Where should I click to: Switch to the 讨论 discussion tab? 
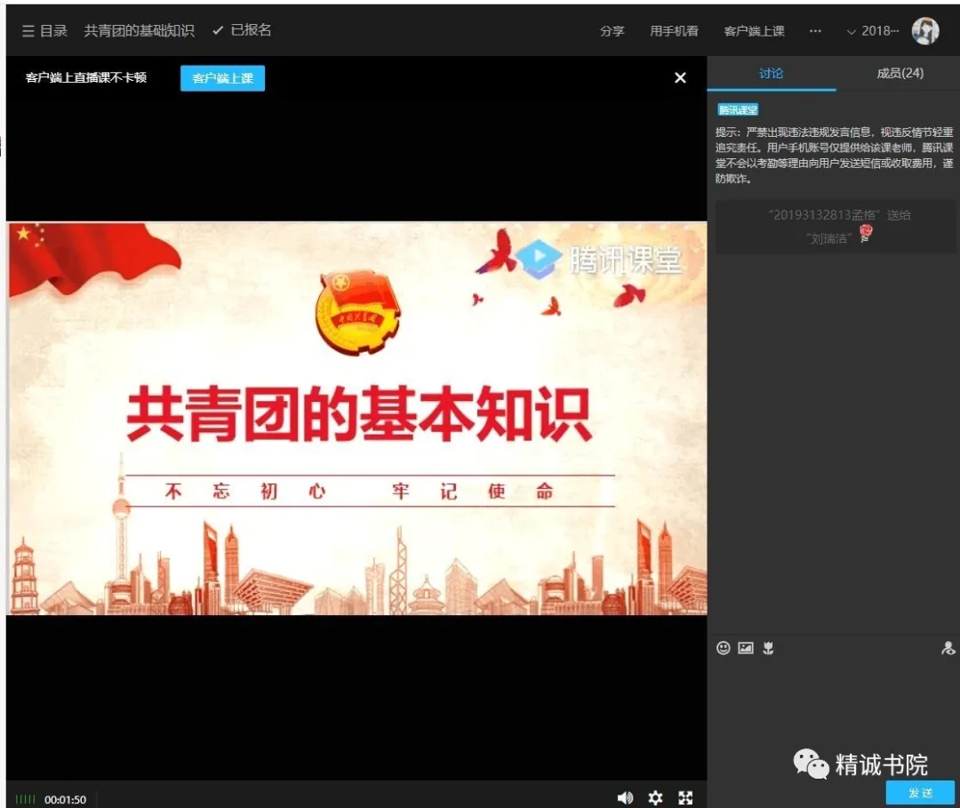pos(772,74)
